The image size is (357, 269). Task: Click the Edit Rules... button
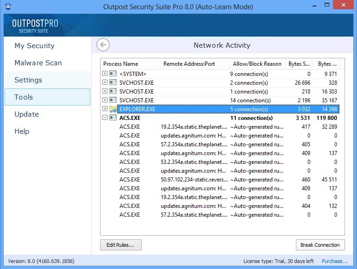click(x=121, y=245)
